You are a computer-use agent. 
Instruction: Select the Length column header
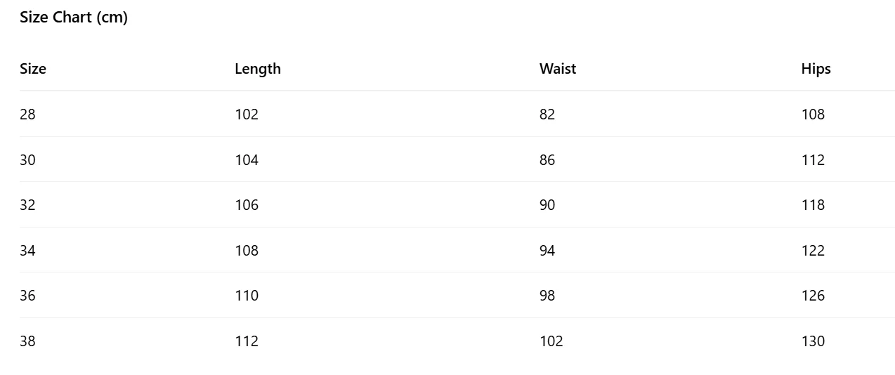(x=258, y=69)
